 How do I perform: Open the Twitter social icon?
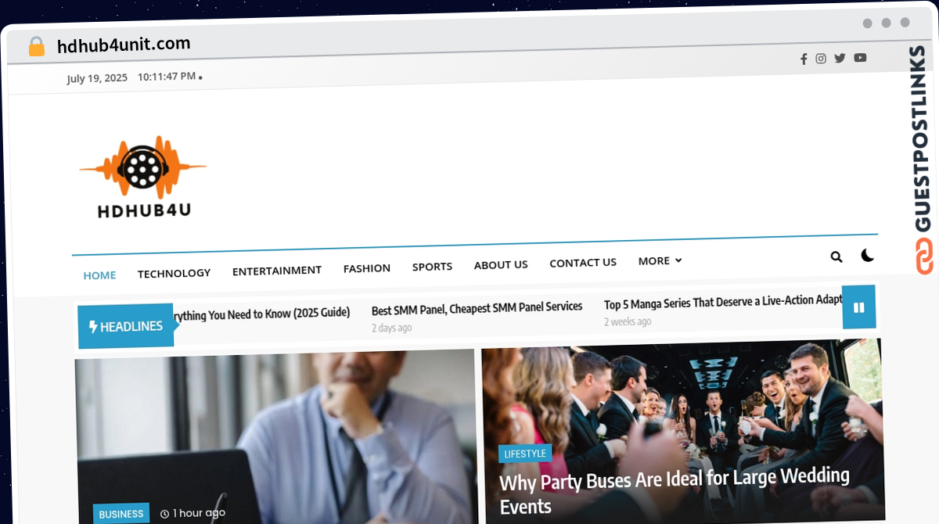tap(840, 58)
